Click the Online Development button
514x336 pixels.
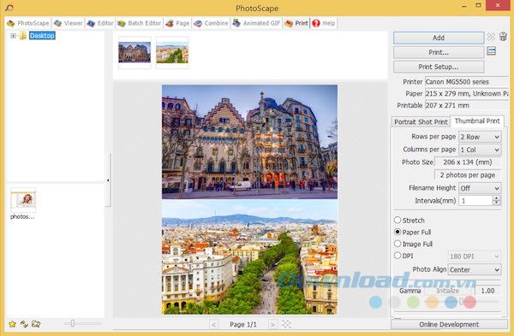click(x=449, y=324)
